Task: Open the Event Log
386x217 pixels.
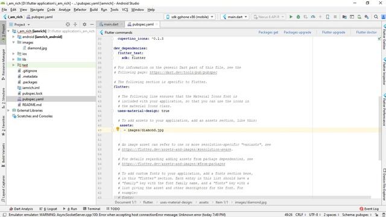Action: [369, 209]
